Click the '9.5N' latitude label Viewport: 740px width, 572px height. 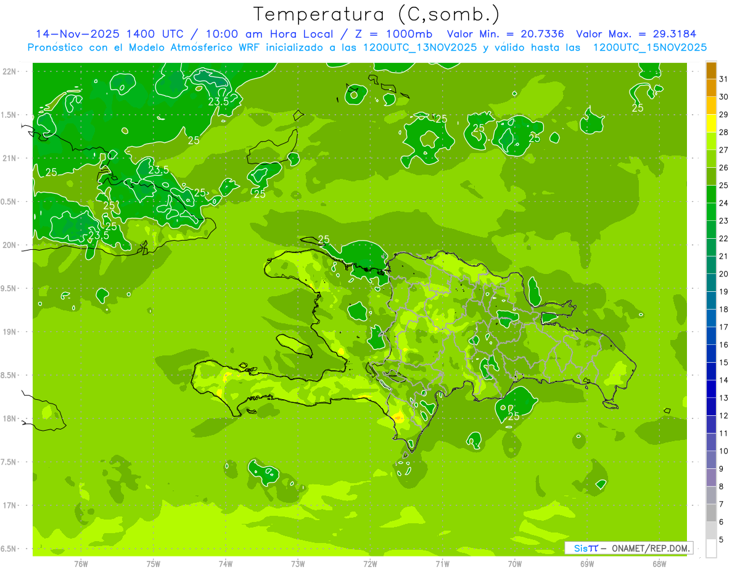coord(9,288)
